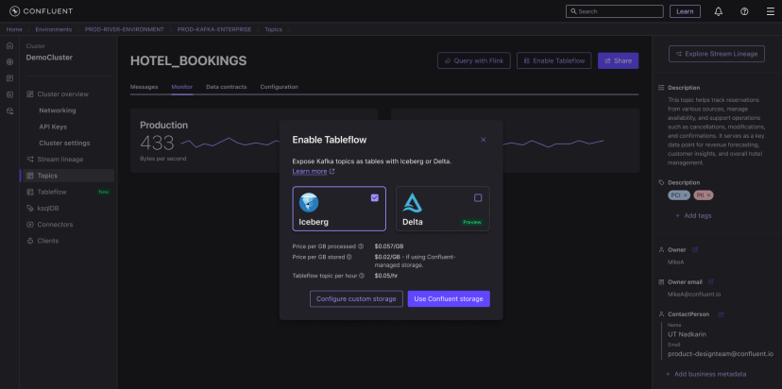Click info icon beside Price per GB stored
Image resolution: width=782 pixels, height=389 pixels.
[349, 257]
